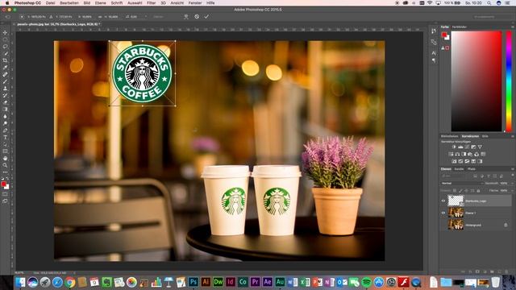Switch to the Kanäle tab
This screenshot has width=516, height=290.
click(x=459, y=169)
